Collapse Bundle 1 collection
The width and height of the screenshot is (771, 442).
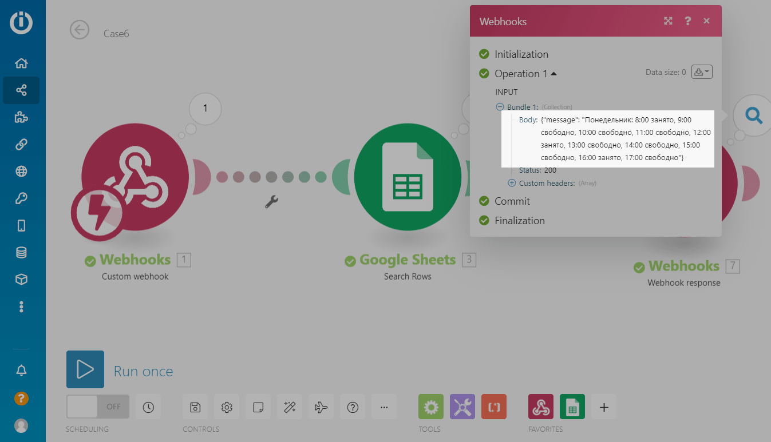coord(500,107)
